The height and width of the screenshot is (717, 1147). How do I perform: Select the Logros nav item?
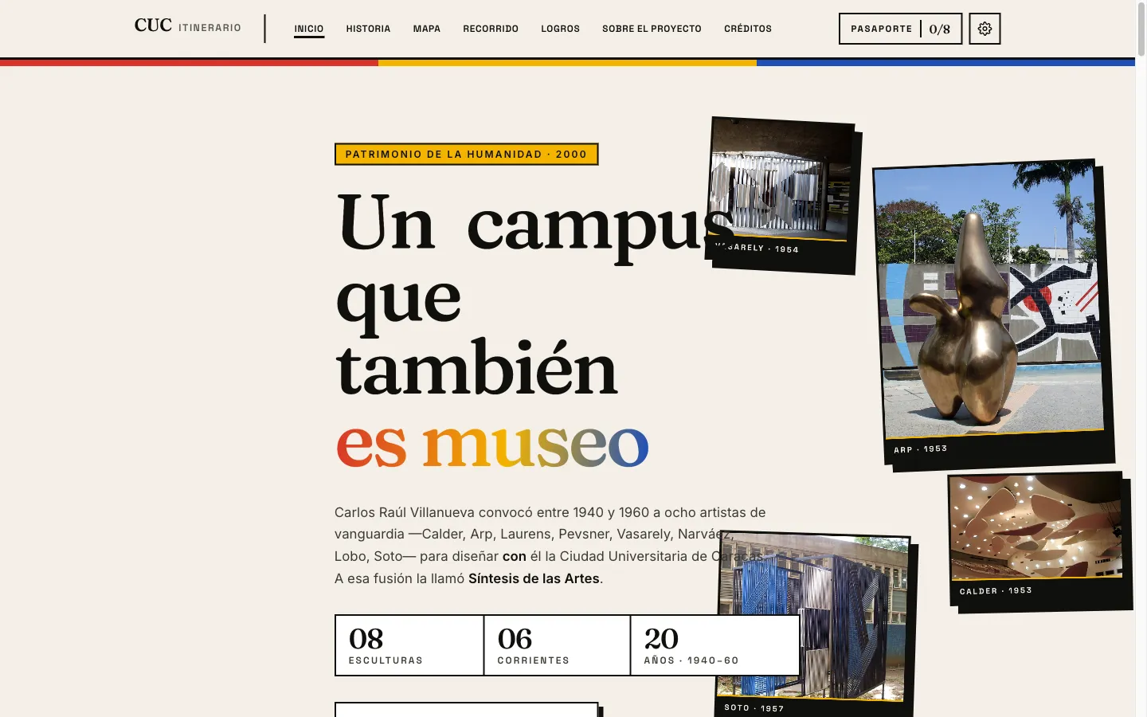[560, 29]
